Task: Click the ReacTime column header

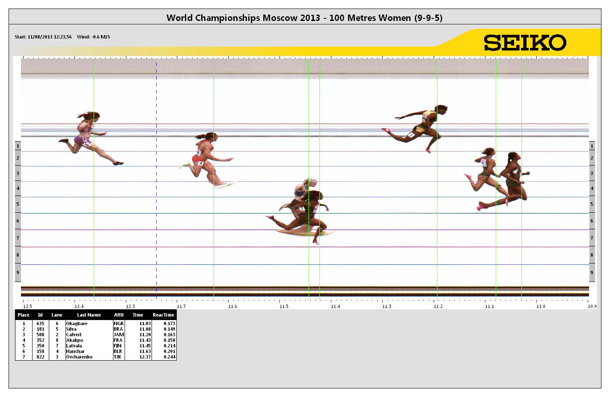Action: point(164,315)
